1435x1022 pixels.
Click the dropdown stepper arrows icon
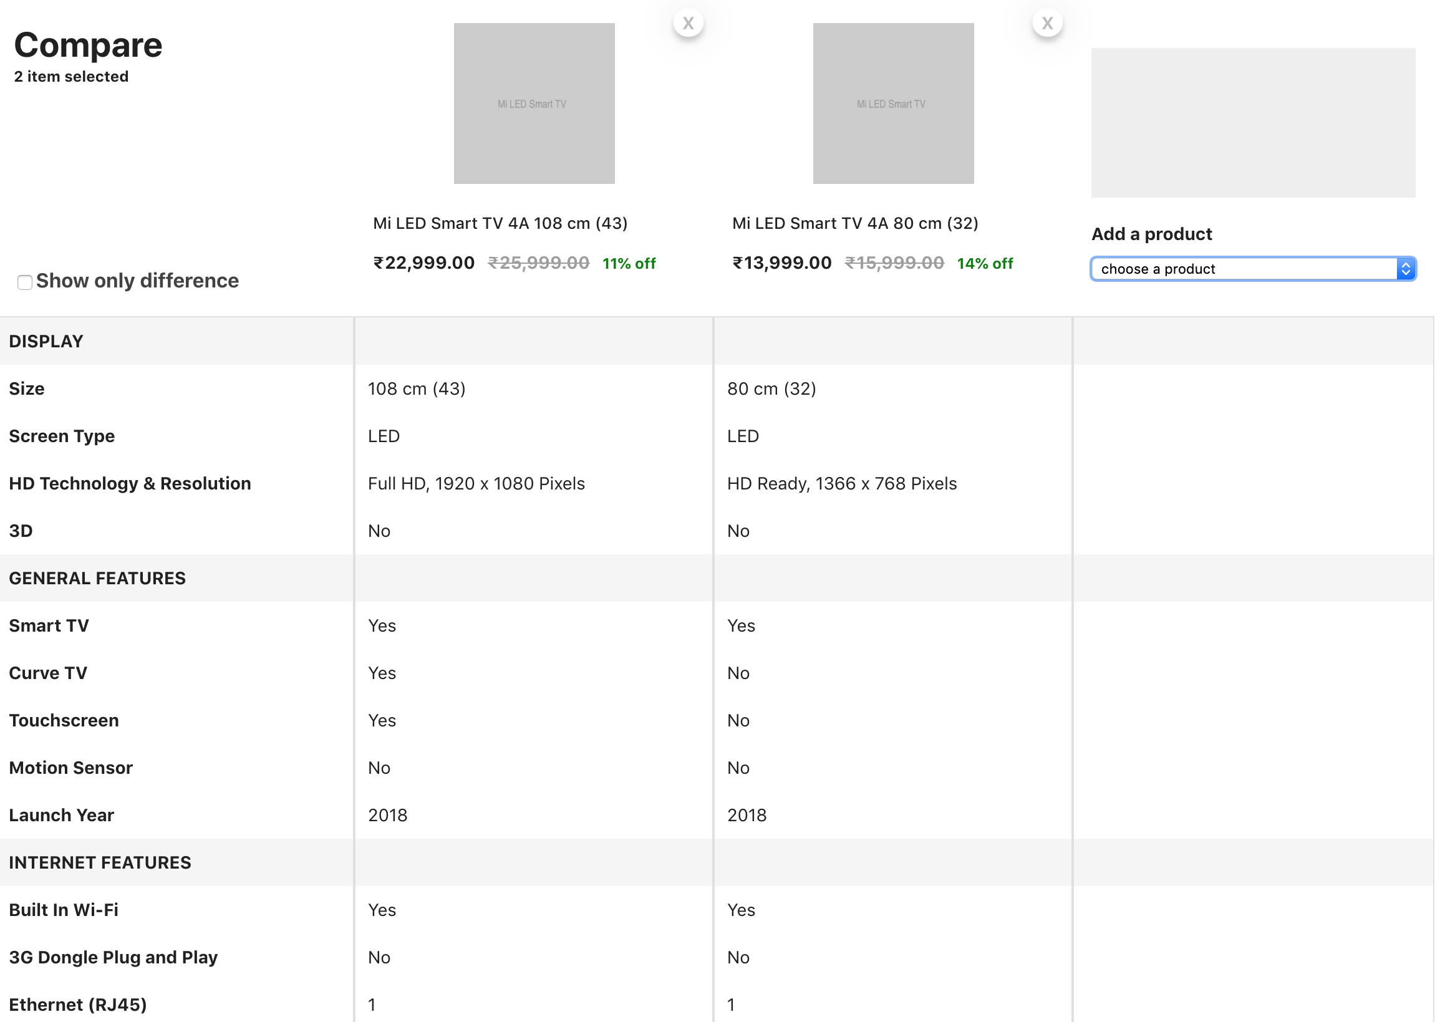click(x=1406, y=269)
